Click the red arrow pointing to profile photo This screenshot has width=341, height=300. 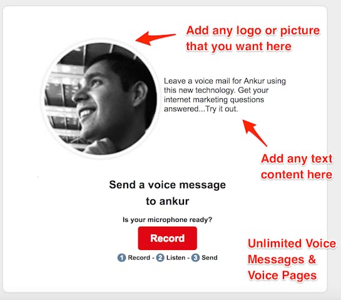[x=155, y=38]
